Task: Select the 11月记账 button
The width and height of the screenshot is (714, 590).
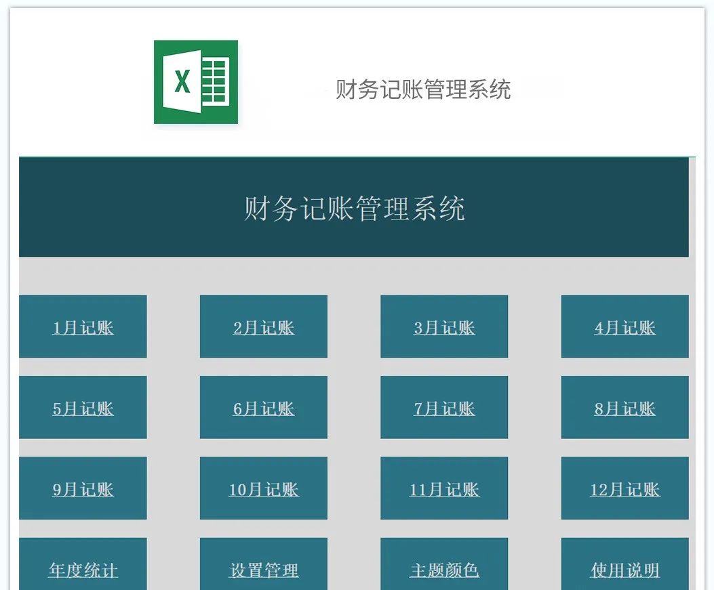Action: [443, 488]
